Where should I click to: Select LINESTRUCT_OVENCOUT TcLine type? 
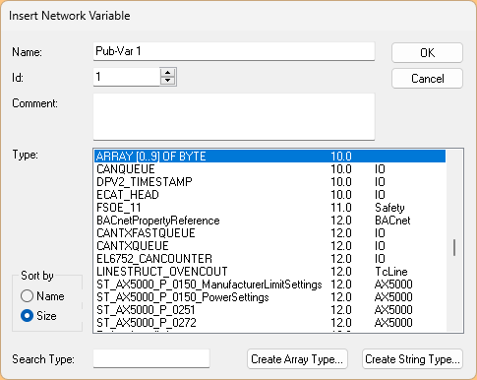[x=269, y=272]
